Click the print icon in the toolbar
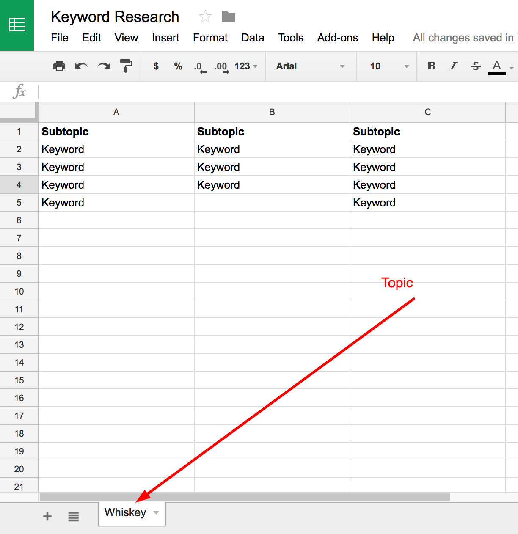The width and height of the screenshot is (518, 534). pyautogui.click(x=59, y=66)
